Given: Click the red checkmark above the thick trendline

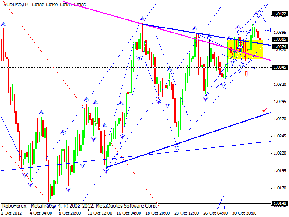Looking at the screenshot, I should 265,110.
